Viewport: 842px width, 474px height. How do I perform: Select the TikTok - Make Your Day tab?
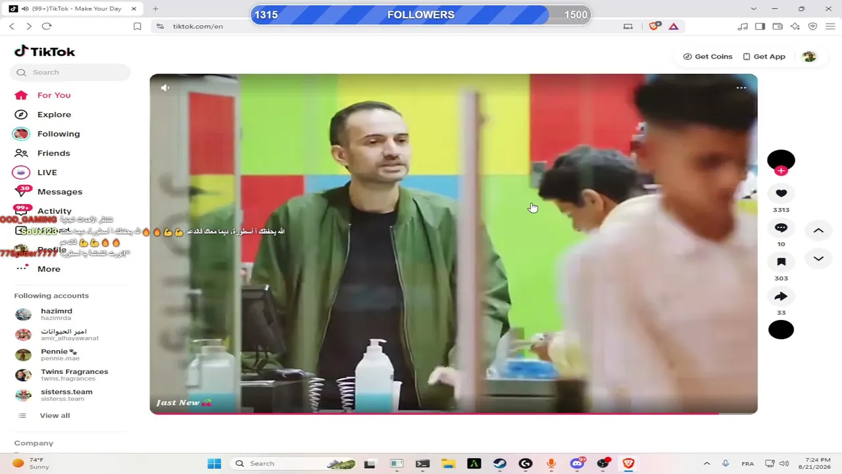coord(74,9)
